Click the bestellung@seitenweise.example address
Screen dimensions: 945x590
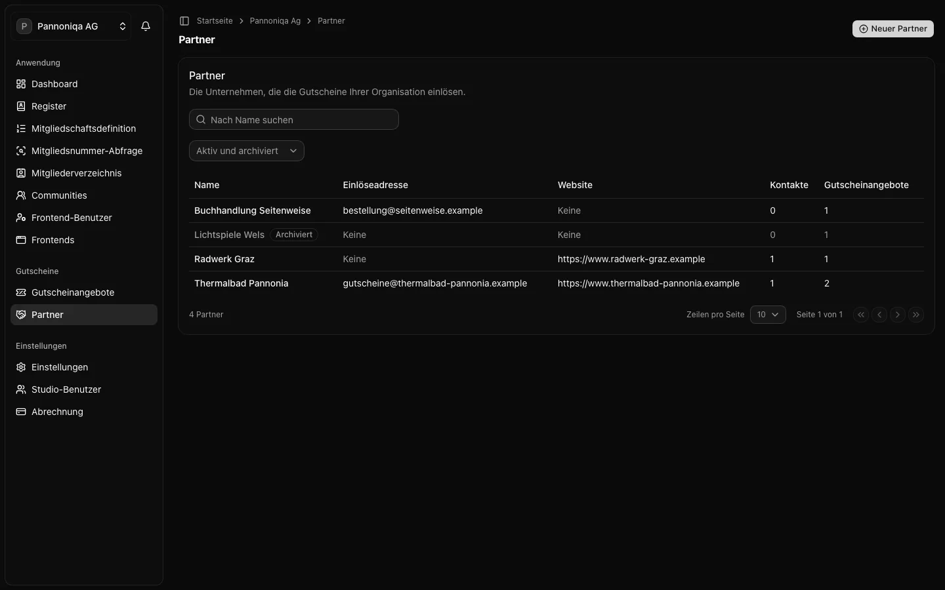click(x=413, y=210)
